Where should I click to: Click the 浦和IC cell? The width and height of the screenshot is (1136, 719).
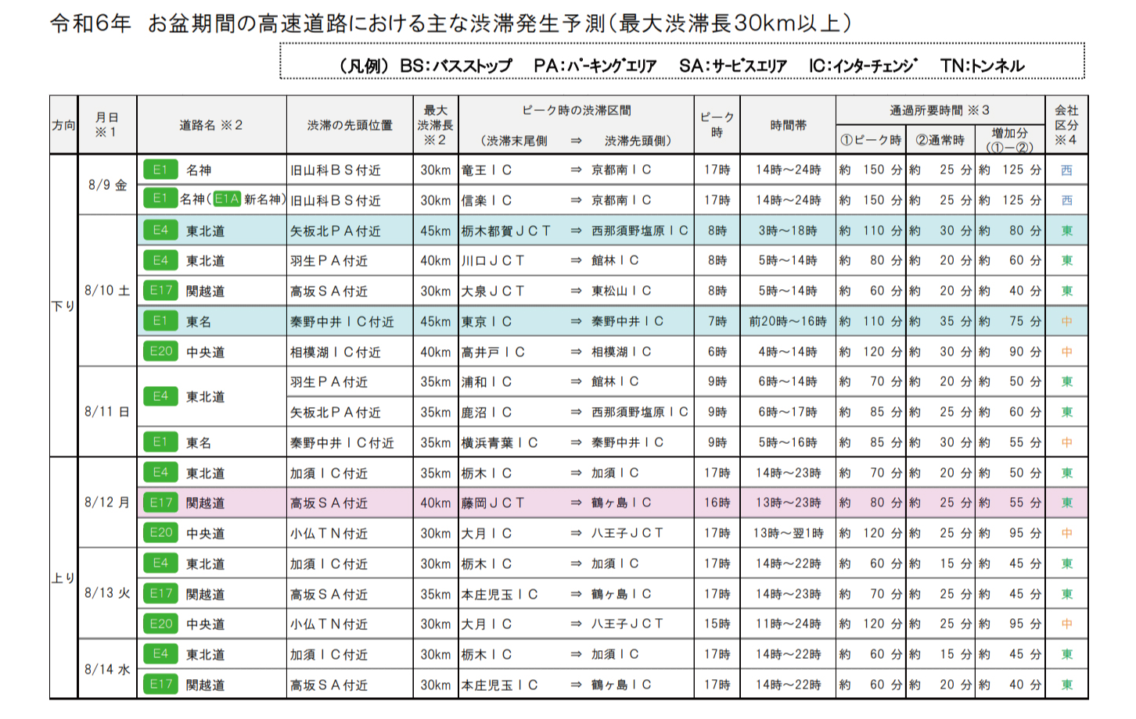487,381
